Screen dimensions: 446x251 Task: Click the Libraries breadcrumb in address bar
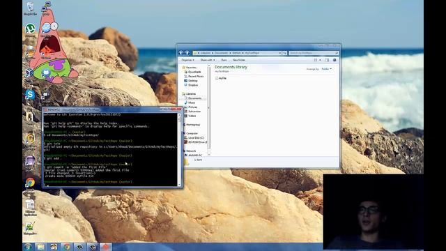206,53
